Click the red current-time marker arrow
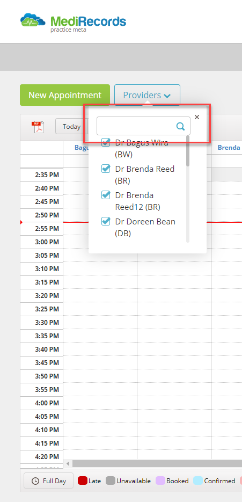Screen dimensions: 242x502 (21, 222)
